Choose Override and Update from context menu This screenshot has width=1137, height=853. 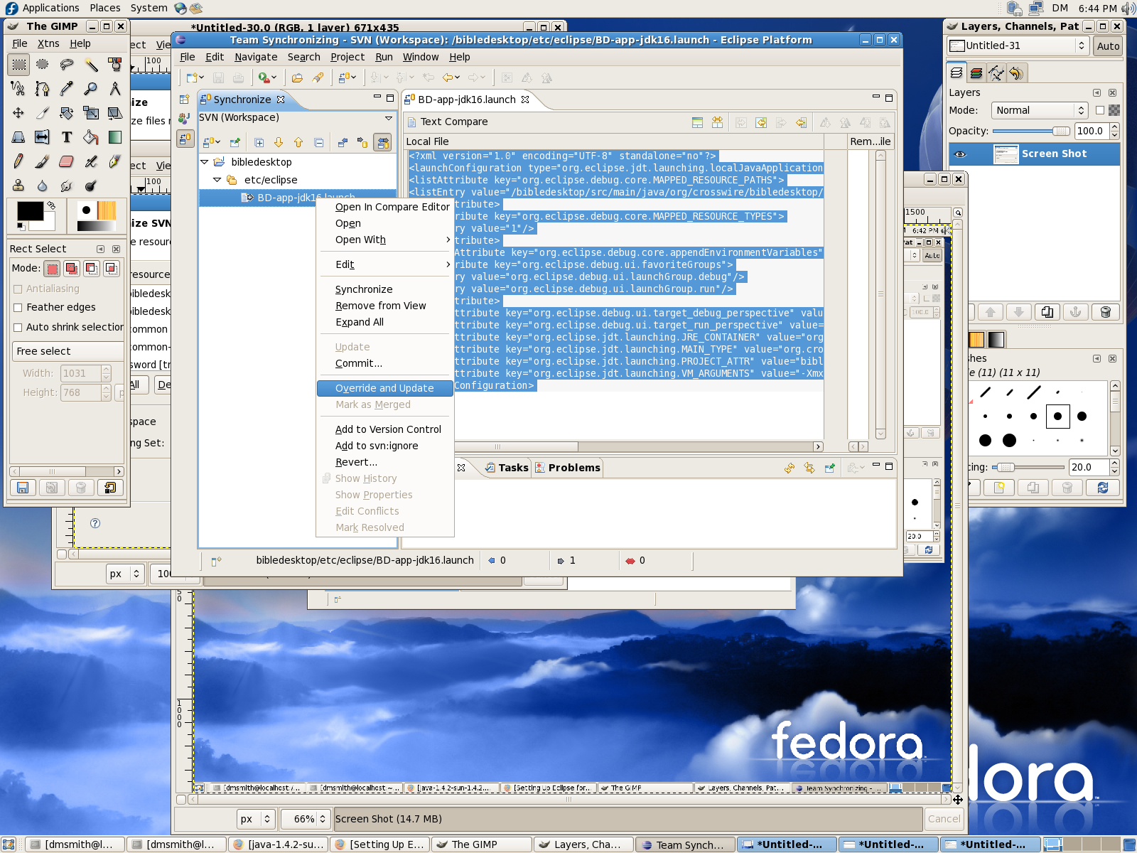point(384,388)
